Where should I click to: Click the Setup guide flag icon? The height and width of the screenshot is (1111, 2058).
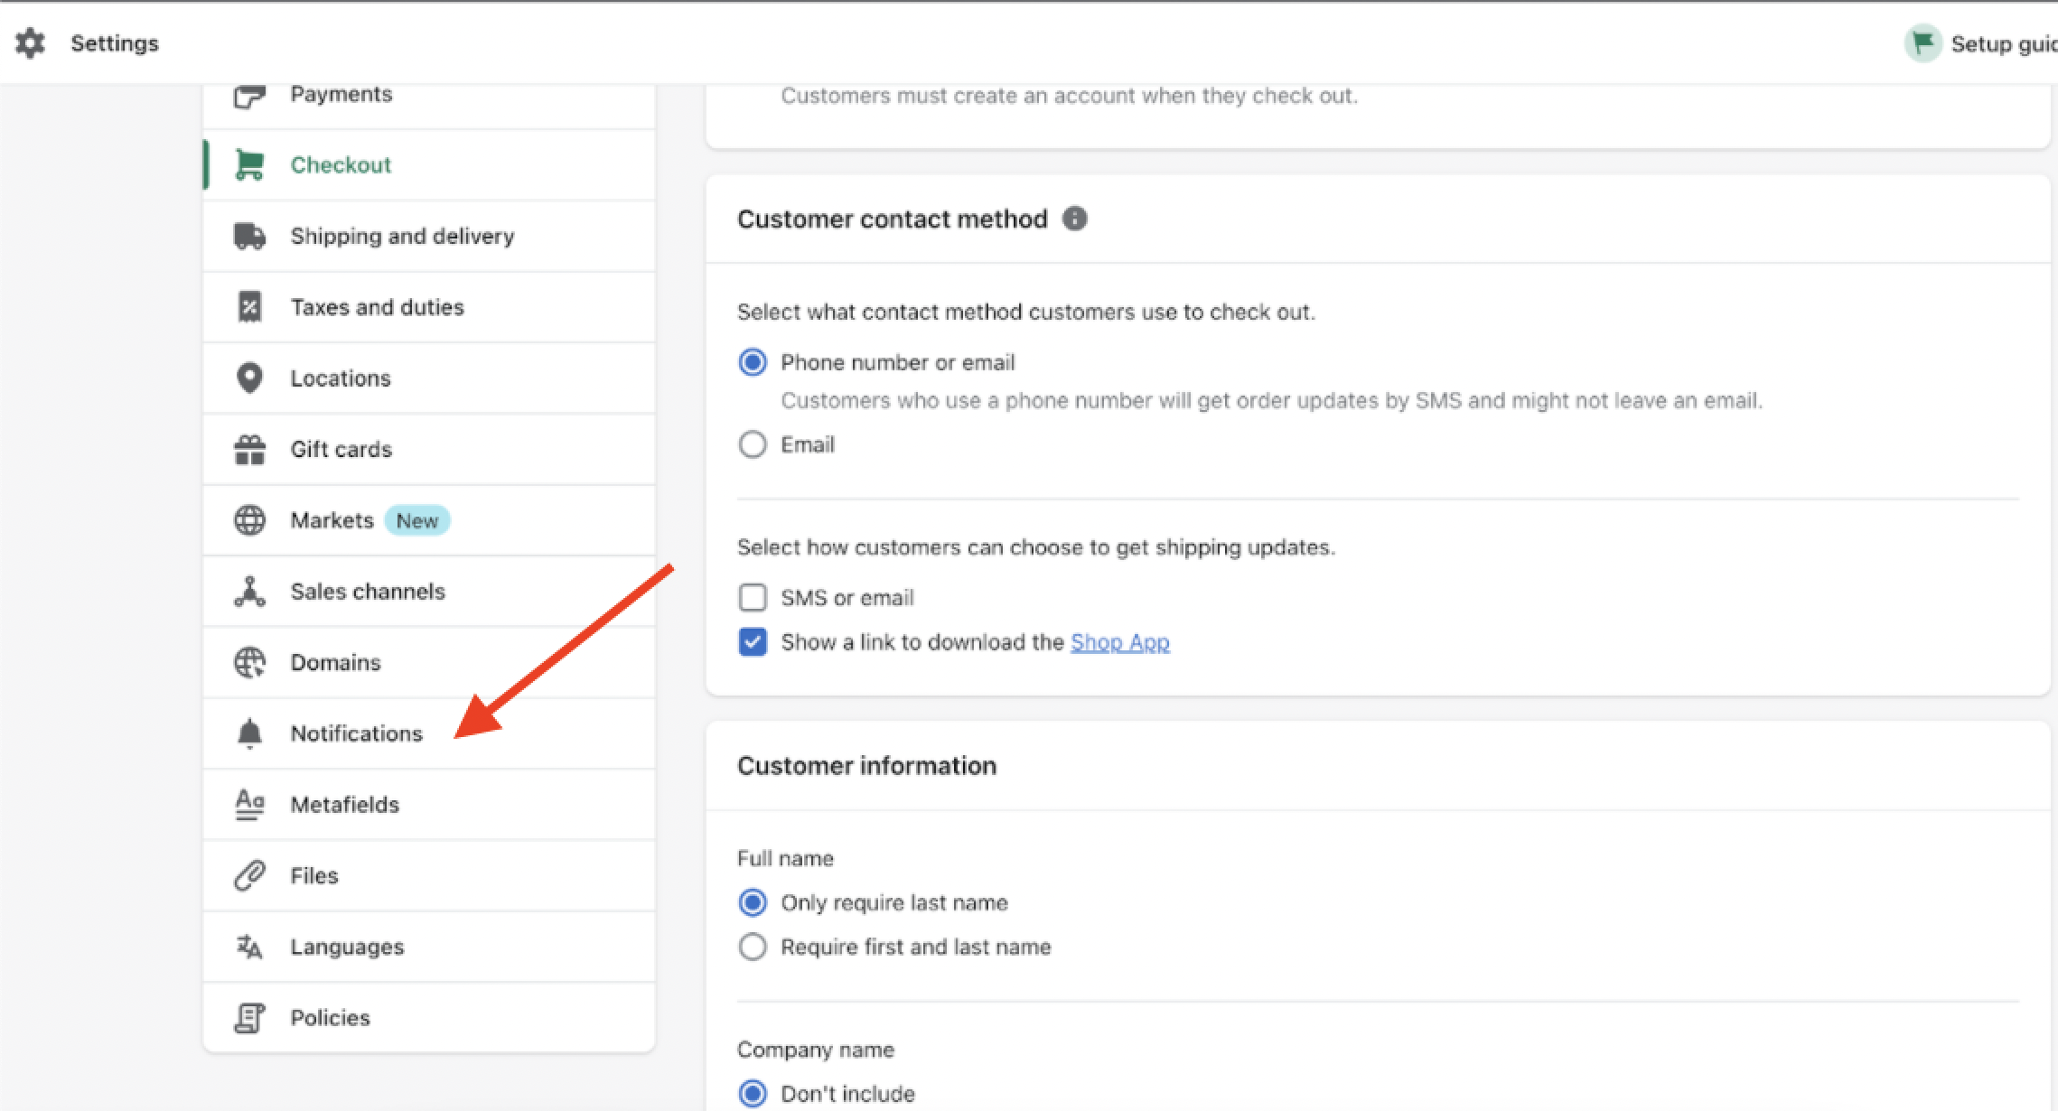pos(1922,43)
